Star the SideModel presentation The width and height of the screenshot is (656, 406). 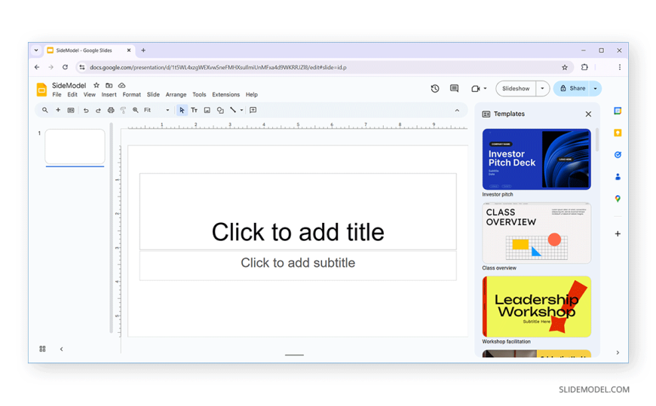[97, 85]
